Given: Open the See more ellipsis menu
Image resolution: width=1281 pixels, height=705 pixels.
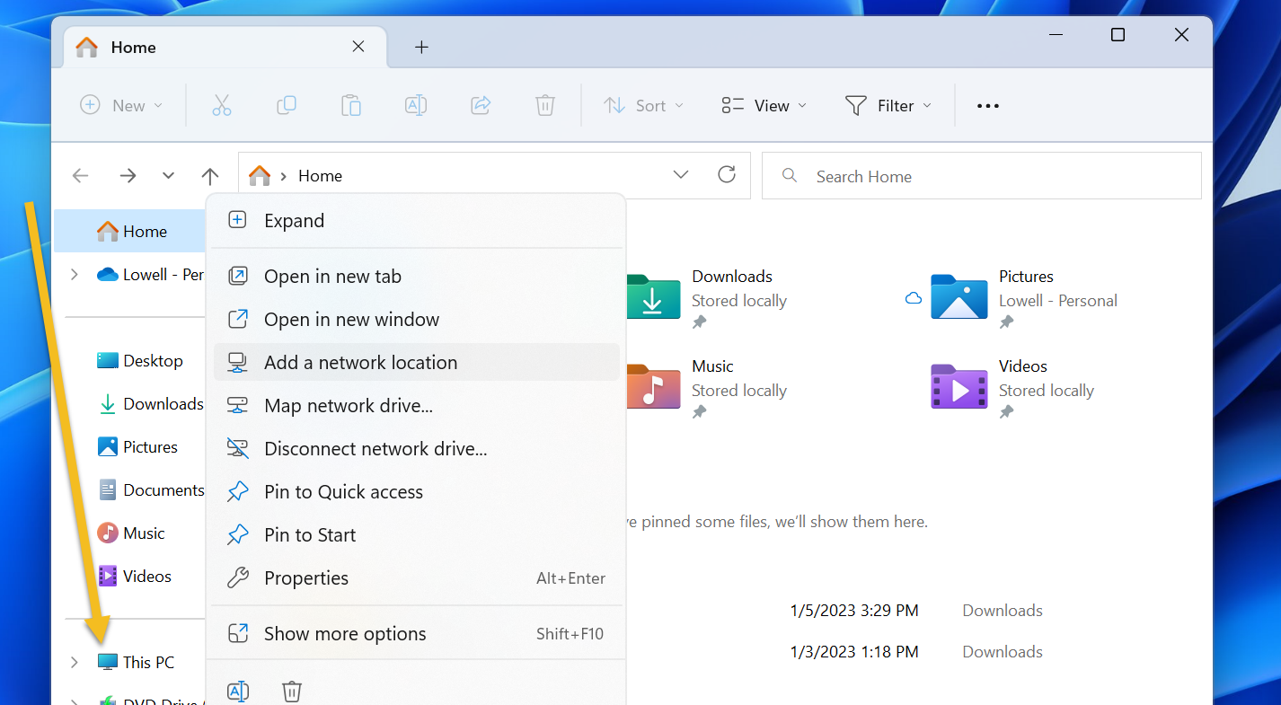Looking at the screenshot, I should pos(987,105).
